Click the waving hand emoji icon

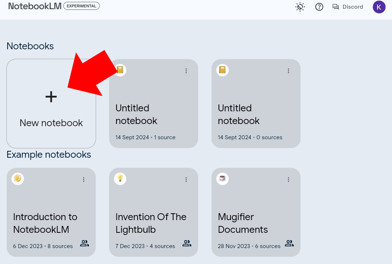pos(18,179)
